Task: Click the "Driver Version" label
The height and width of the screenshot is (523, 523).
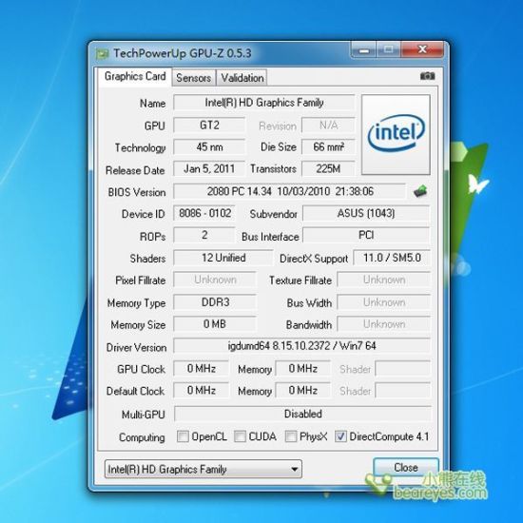Action: (136, 347)
